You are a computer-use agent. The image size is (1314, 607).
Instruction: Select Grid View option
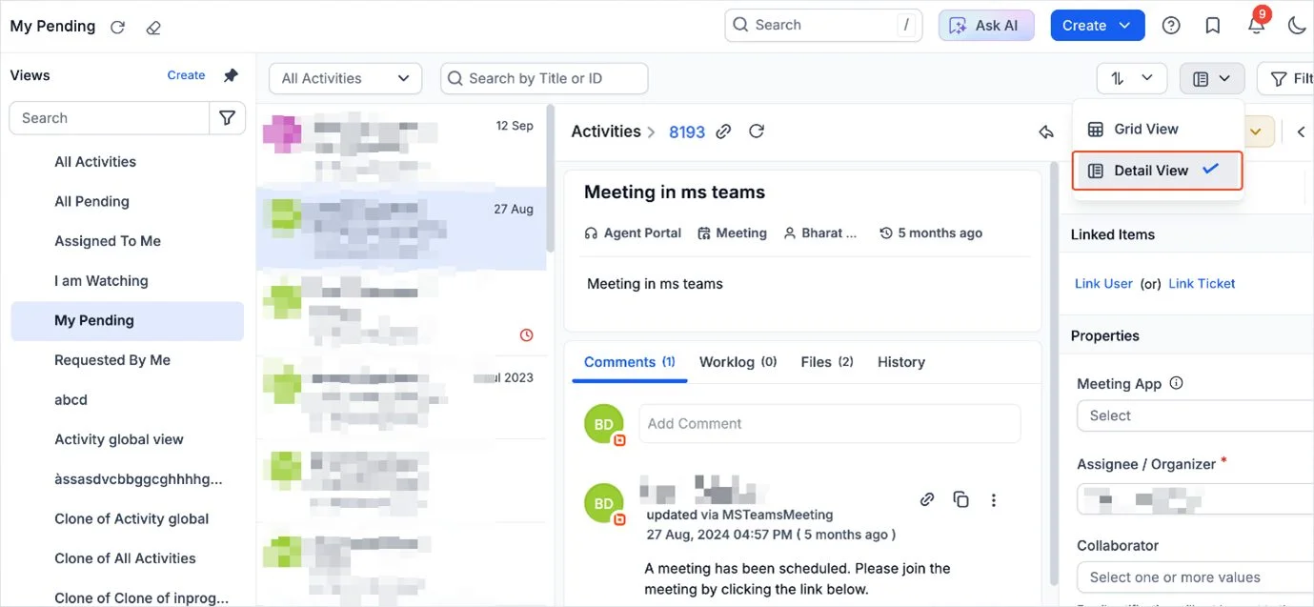[x=1157, y=129]
